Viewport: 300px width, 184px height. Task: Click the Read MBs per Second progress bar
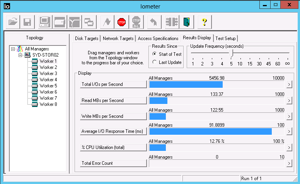217,100
